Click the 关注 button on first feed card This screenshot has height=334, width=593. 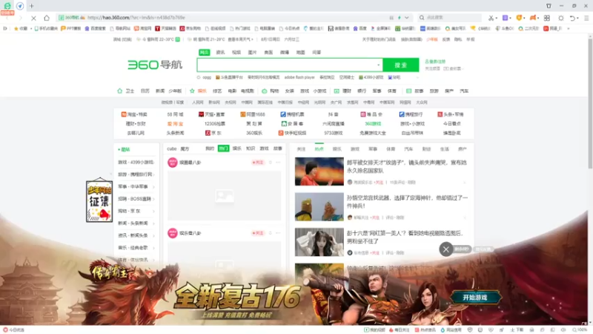tap(258, 163)
